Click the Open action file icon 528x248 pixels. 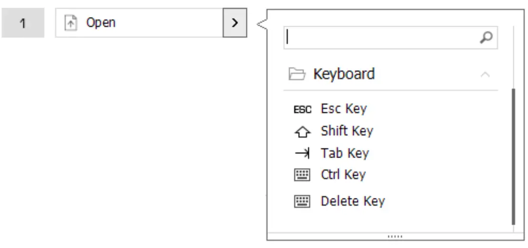point(71,23)
